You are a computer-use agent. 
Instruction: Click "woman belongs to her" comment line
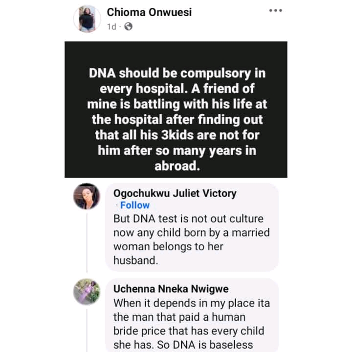point(168,246)
